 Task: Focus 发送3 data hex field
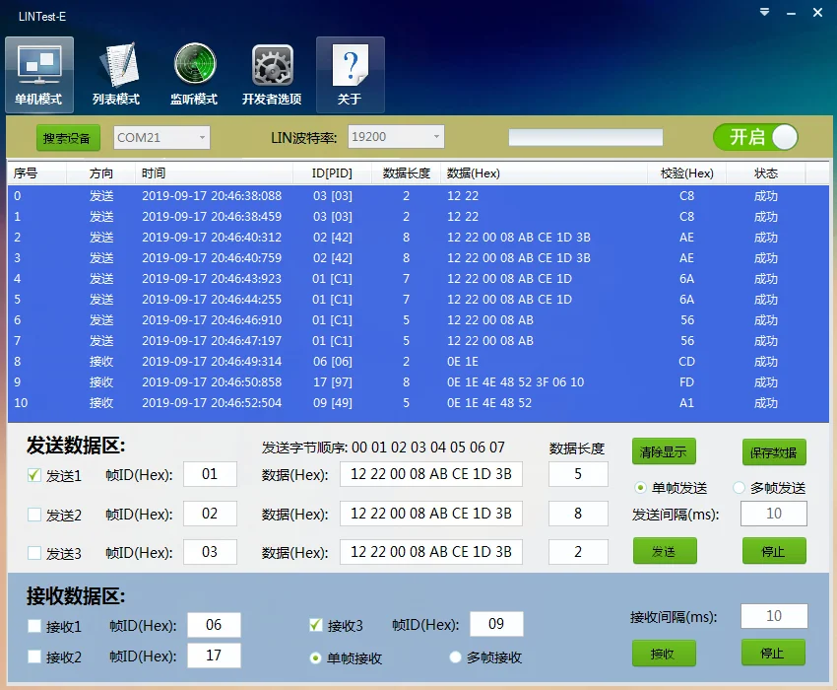tap(430, 552)
